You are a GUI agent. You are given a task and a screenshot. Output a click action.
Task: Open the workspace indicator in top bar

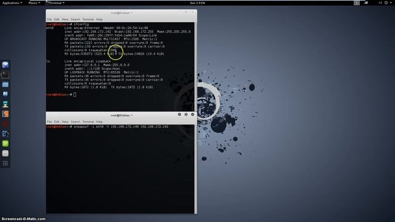click(357, 2)
